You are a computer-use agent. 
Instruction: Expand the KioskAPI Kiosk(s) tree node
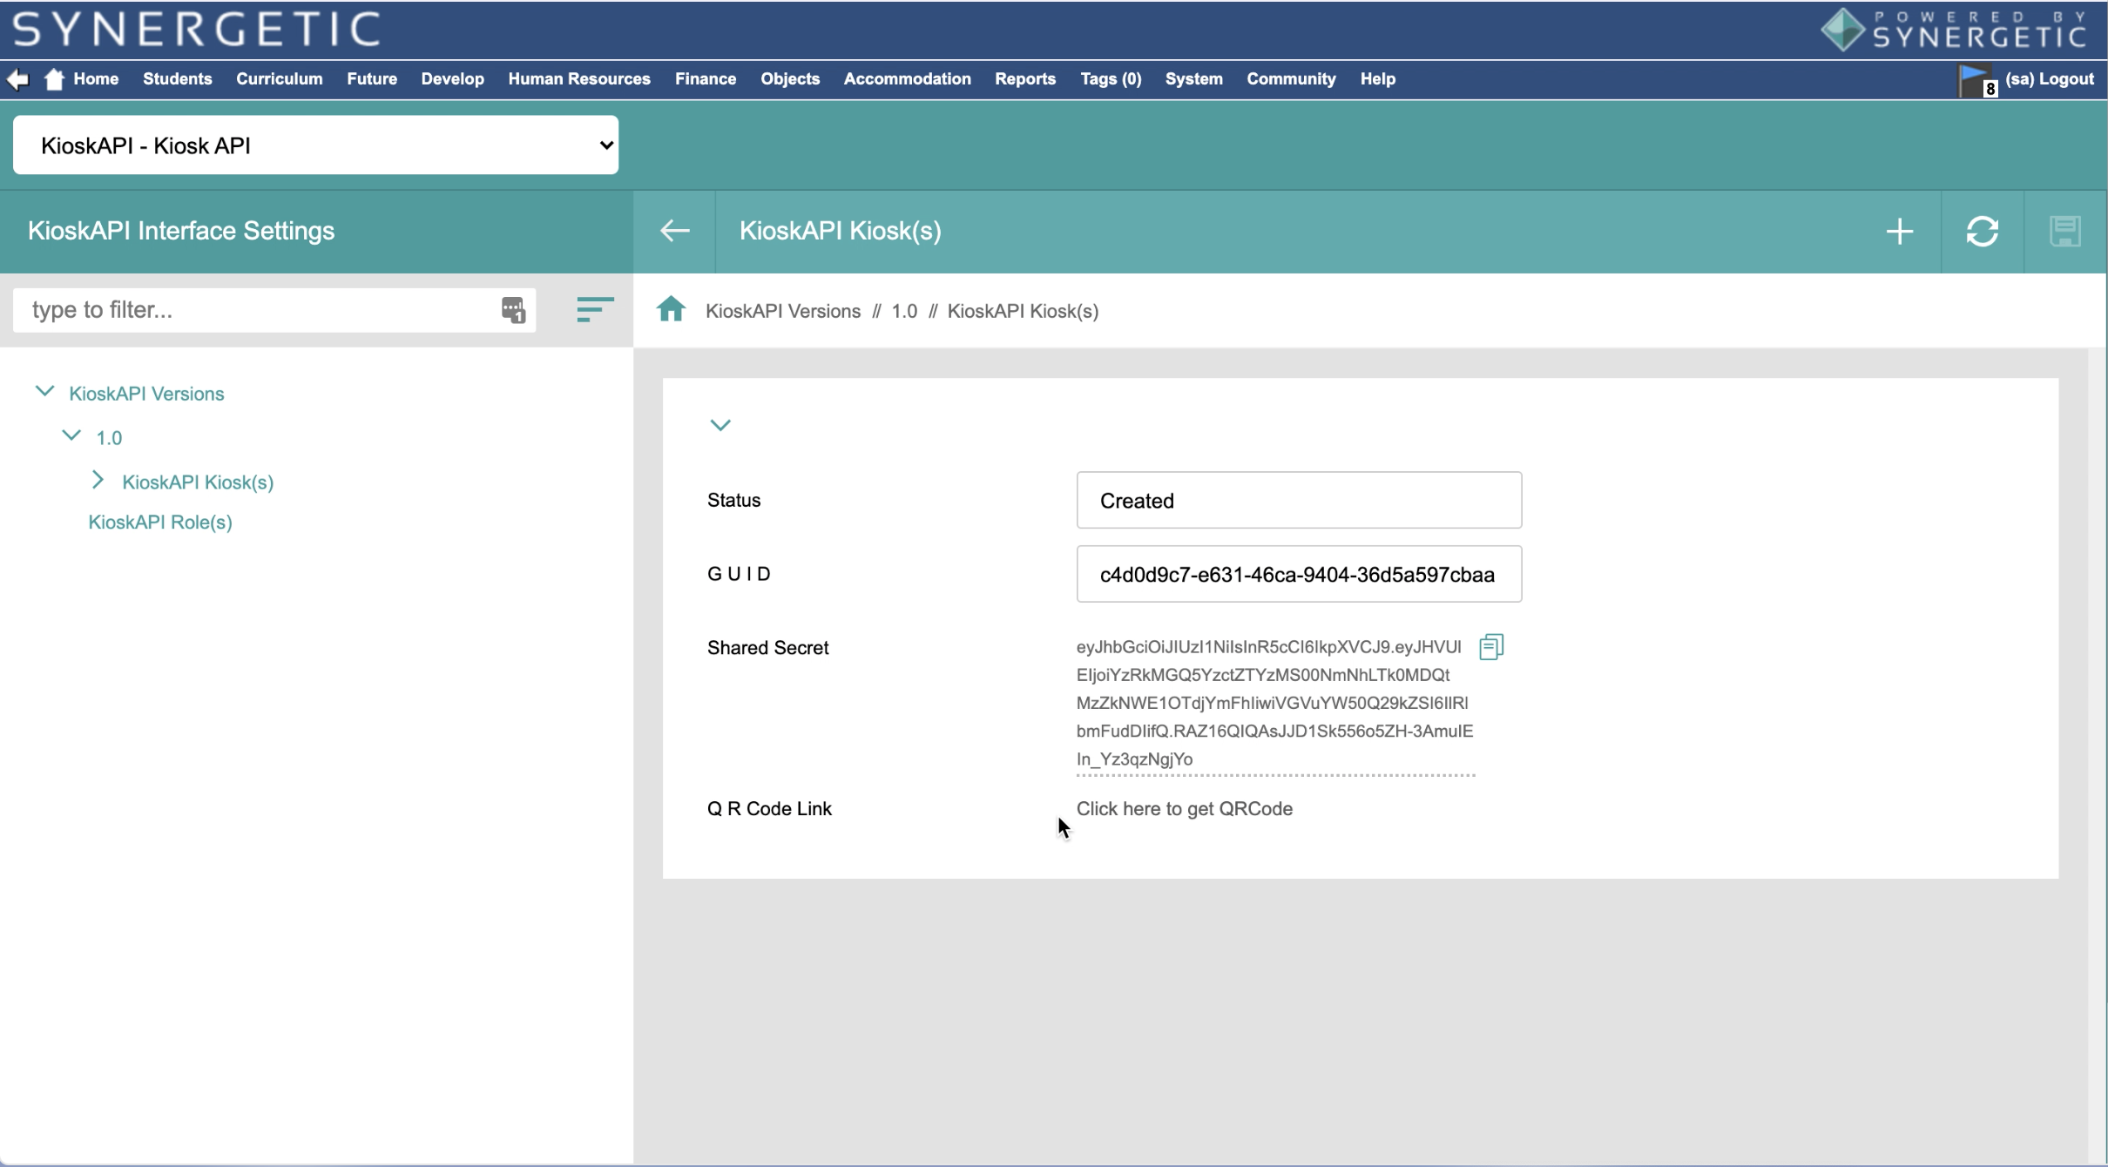coord(98,481)
